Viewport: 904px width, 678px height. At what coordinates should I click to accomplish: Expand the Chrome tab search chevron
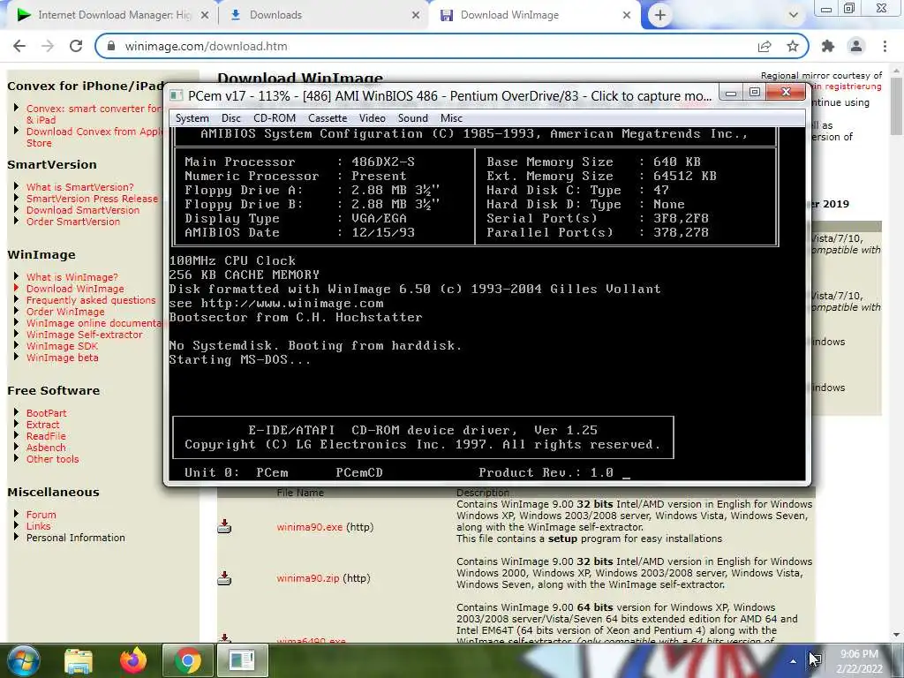(794, 15)
